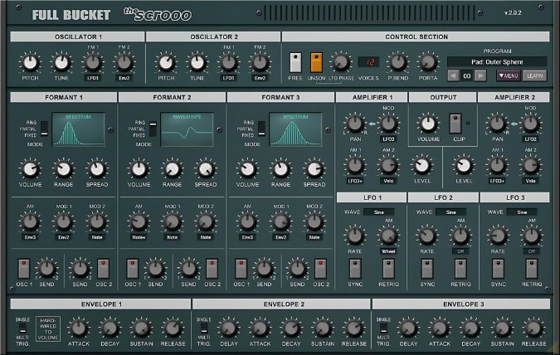Open LFO 1 AM Wheel source selector
The height and width of the screenshot is (355, 560).
(388, 251)
